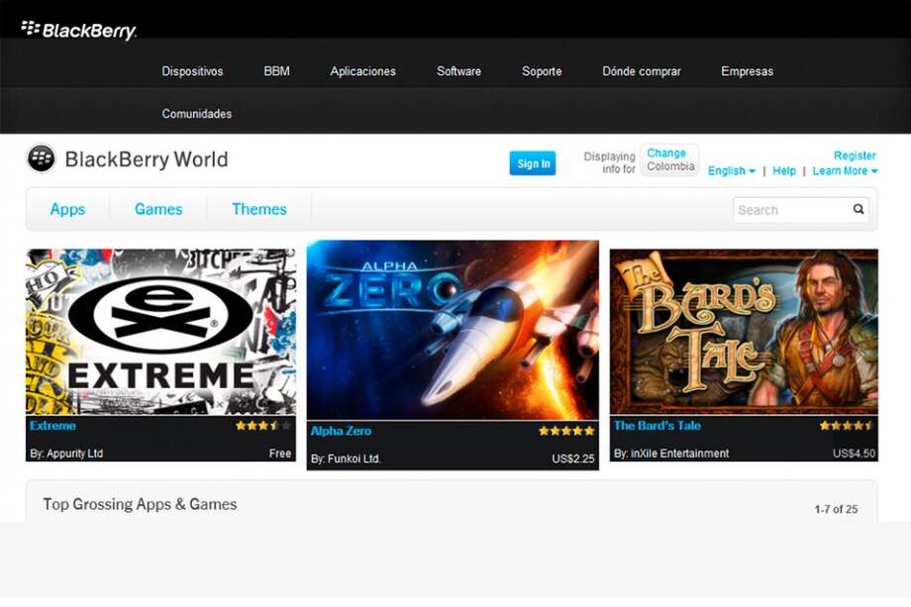Click the Sign In button
Image resolution: width=911 pixels, height=607 pixels.
point(533,163)
